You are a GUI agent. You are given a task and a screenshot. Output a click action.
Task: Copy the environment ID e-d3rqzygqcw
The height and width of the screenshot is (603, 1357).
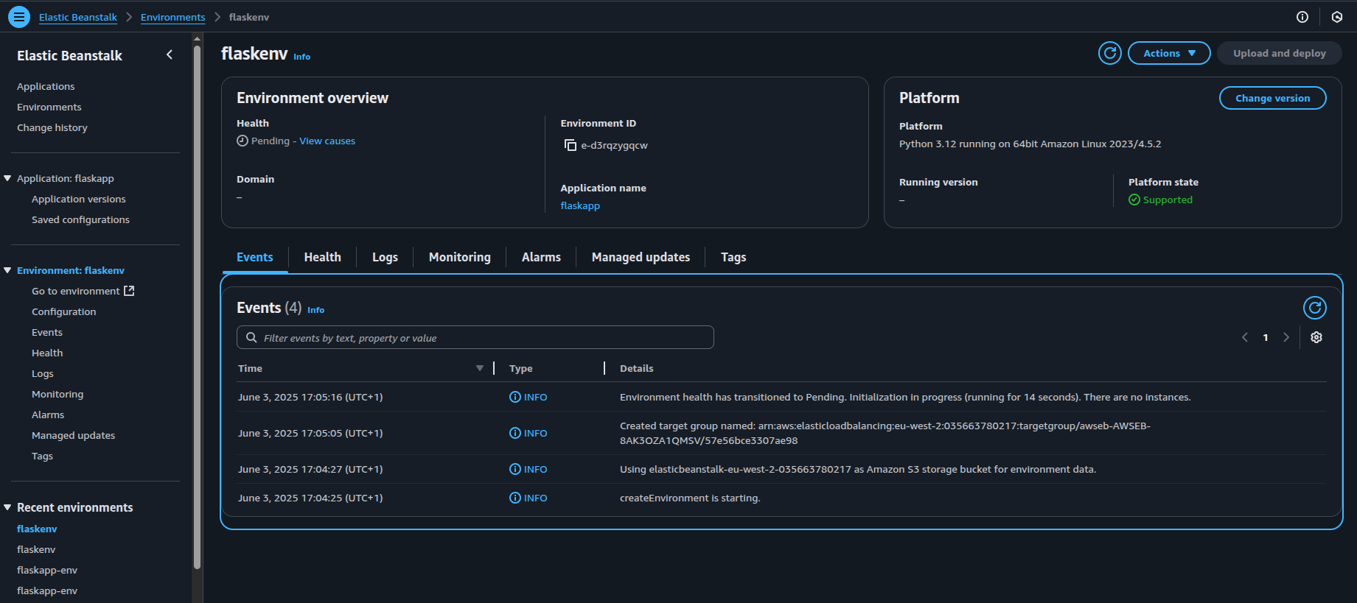tap(570, 145)
